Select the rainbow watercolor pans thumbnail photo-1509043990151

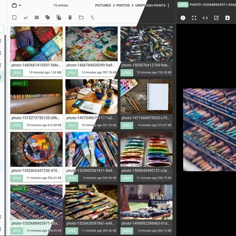(146, 149)
